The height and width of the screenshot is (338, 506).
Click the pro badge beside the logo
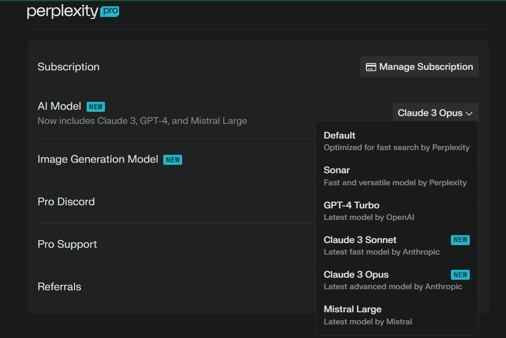click(110, 10)
